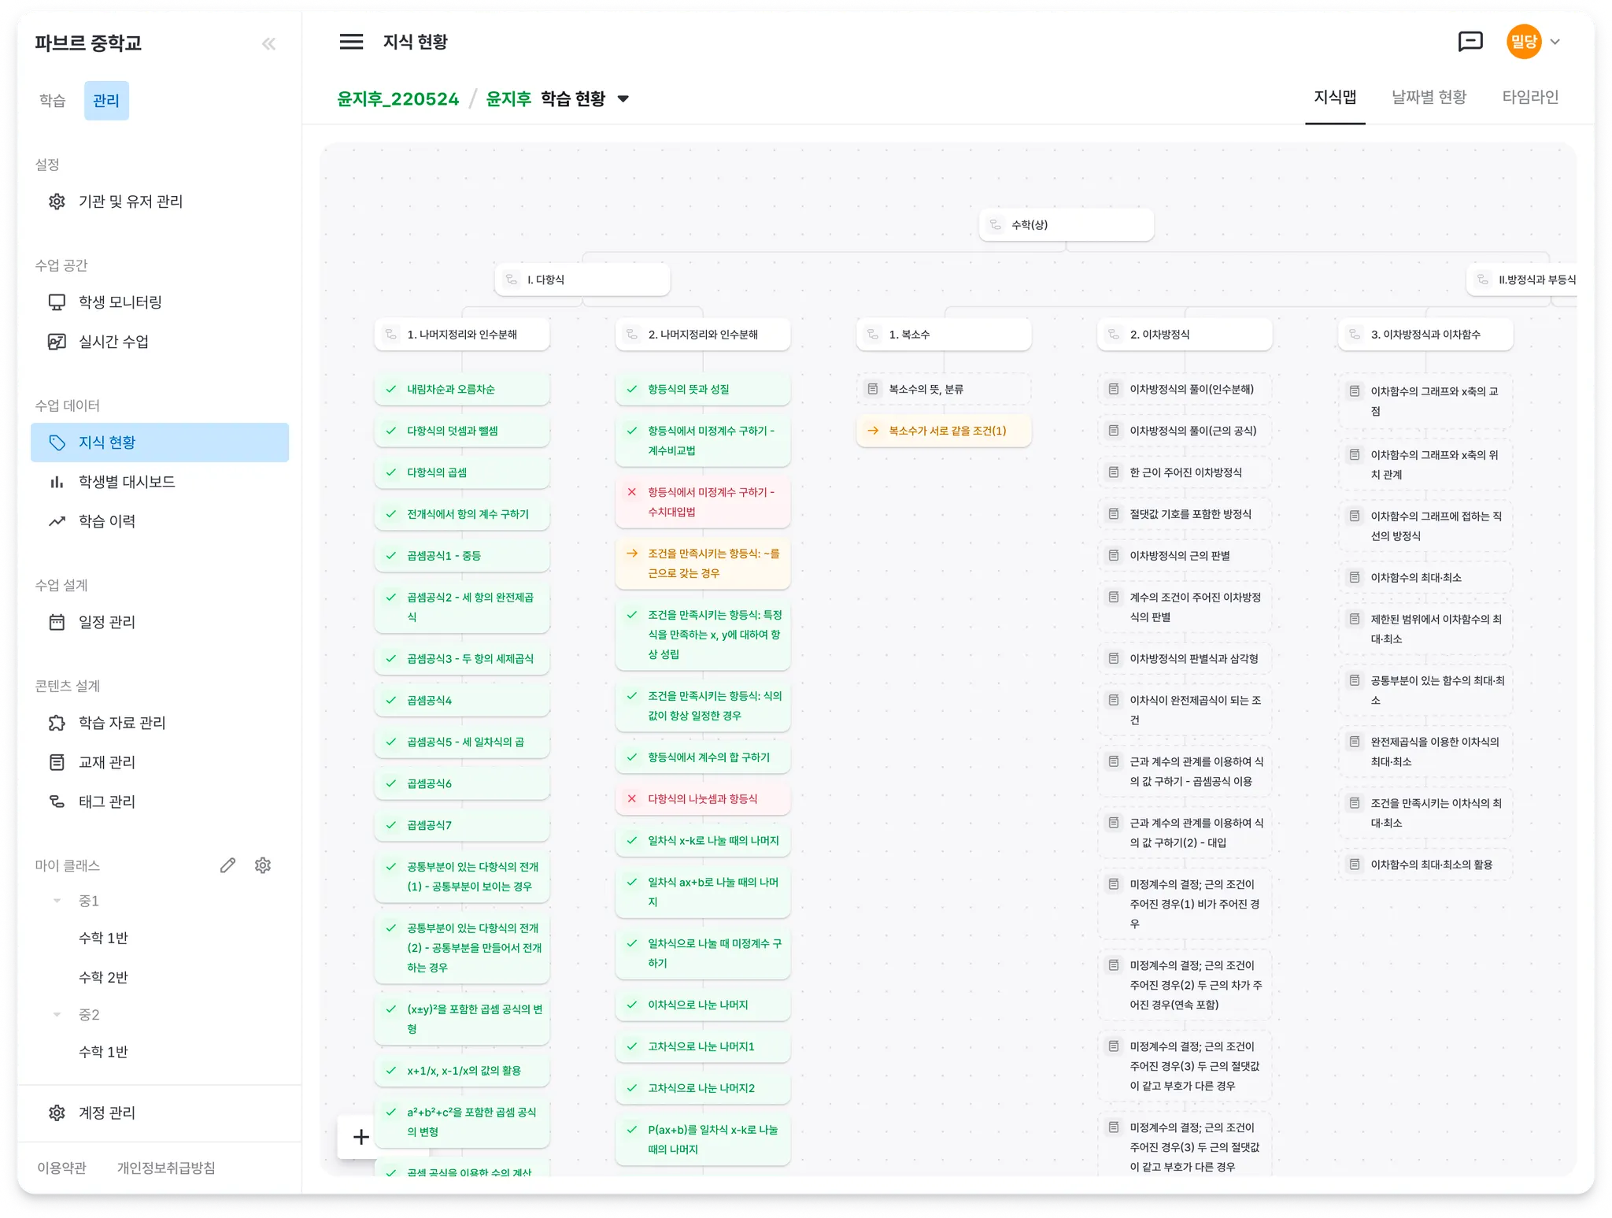Switch to 타임라인 tab
The width and height of the screenshot is (1612, 1218).
pyautogui.click(x=1530, y=98)
